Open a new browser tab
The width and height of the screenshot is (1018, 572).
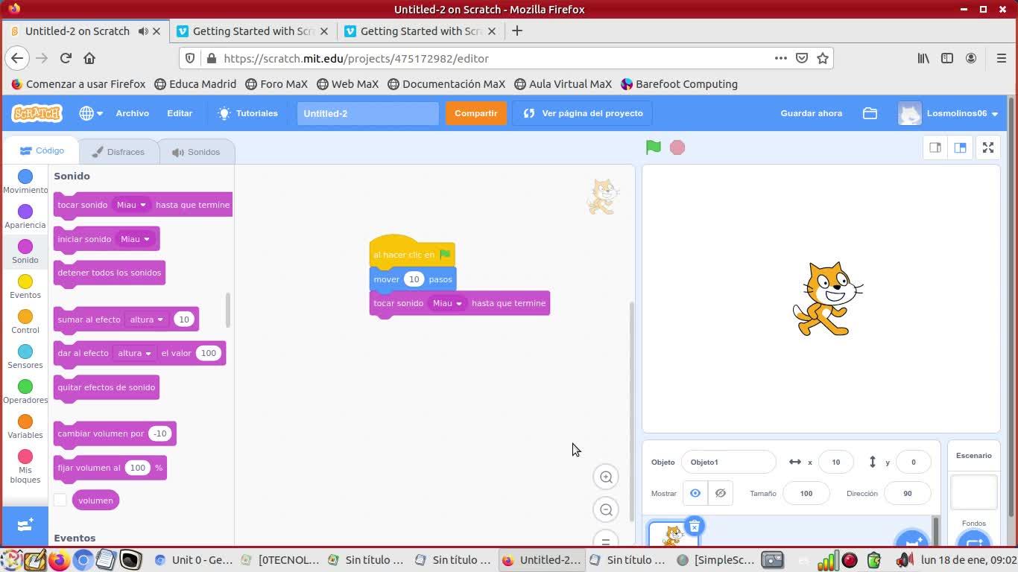517,31
